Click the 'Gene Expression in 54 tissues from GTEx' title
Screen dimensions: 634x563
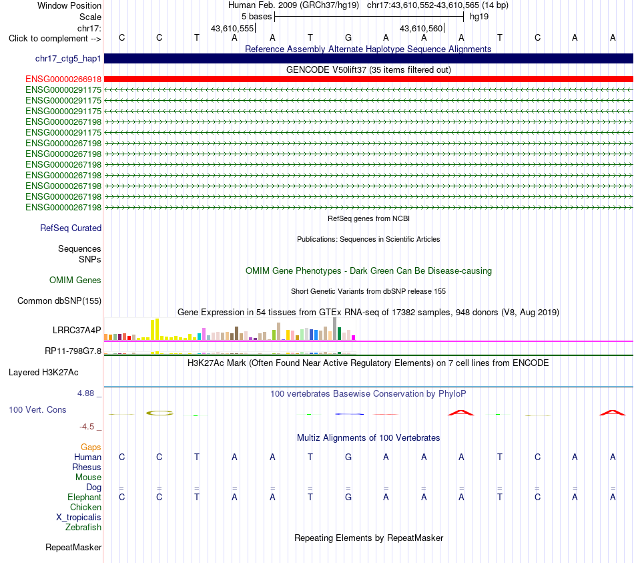tap(368, 312)
